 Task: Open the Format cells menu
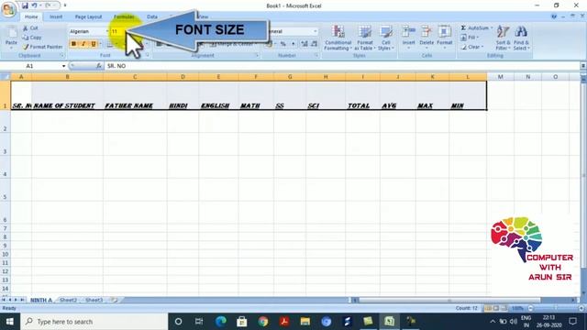tap(444, 37)
